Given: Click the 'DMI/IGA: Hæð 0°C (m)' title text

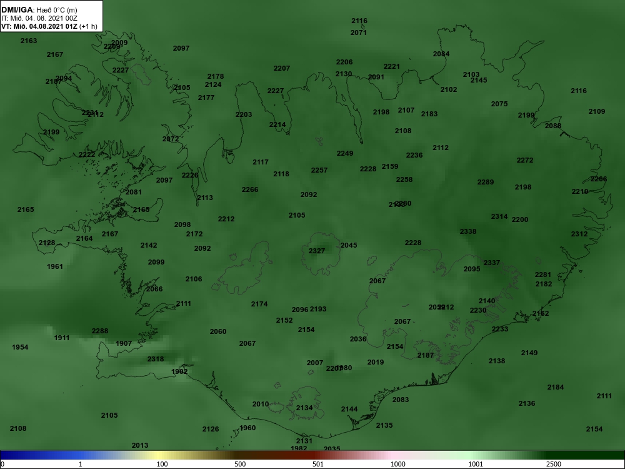Looking at the screenshot, I should point(39,10).
